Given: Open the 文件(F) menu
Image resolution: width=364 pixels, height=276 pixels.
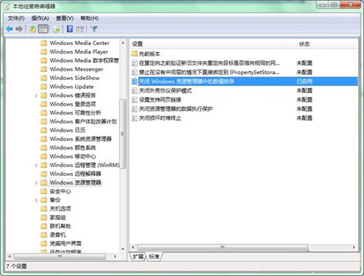Looking at the screenshot, I should click(16, 18).
